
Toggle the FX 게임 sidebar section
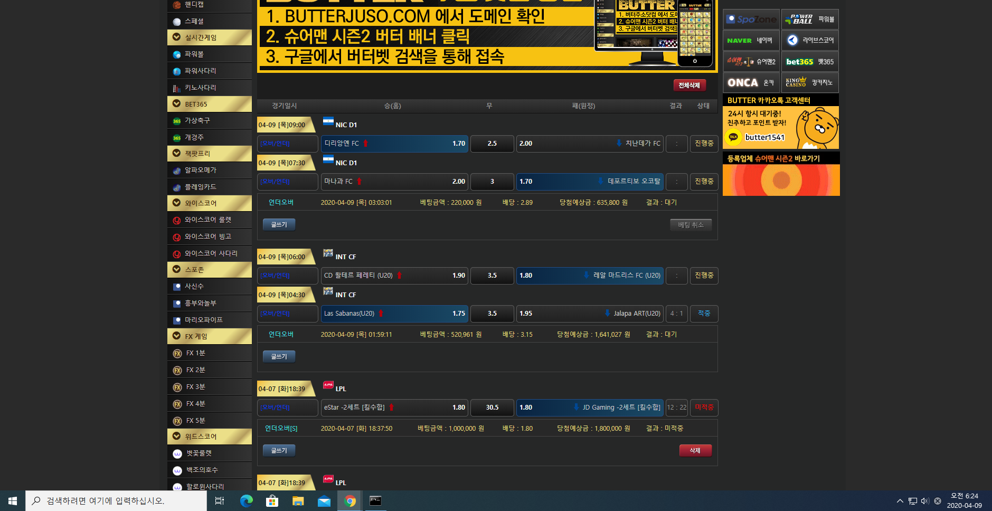coord(210,336)
